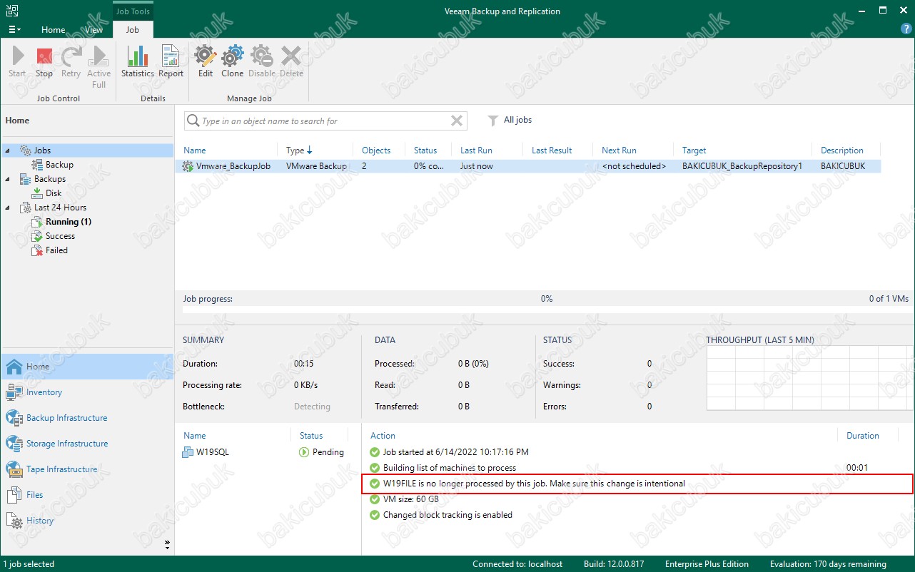Select the Vmware_BackupJob row
The width and height of the screenshot is (915, 572).
(x=528, y=166)
